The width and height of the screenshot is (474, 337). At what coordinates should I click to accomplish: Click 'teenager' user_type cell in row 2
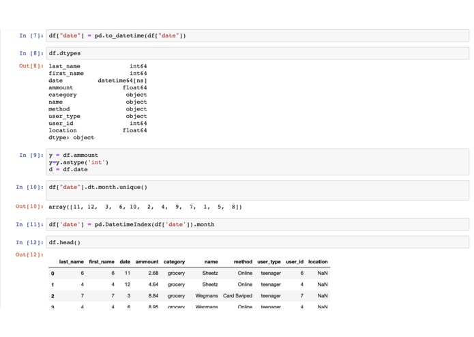click(271, 295)
